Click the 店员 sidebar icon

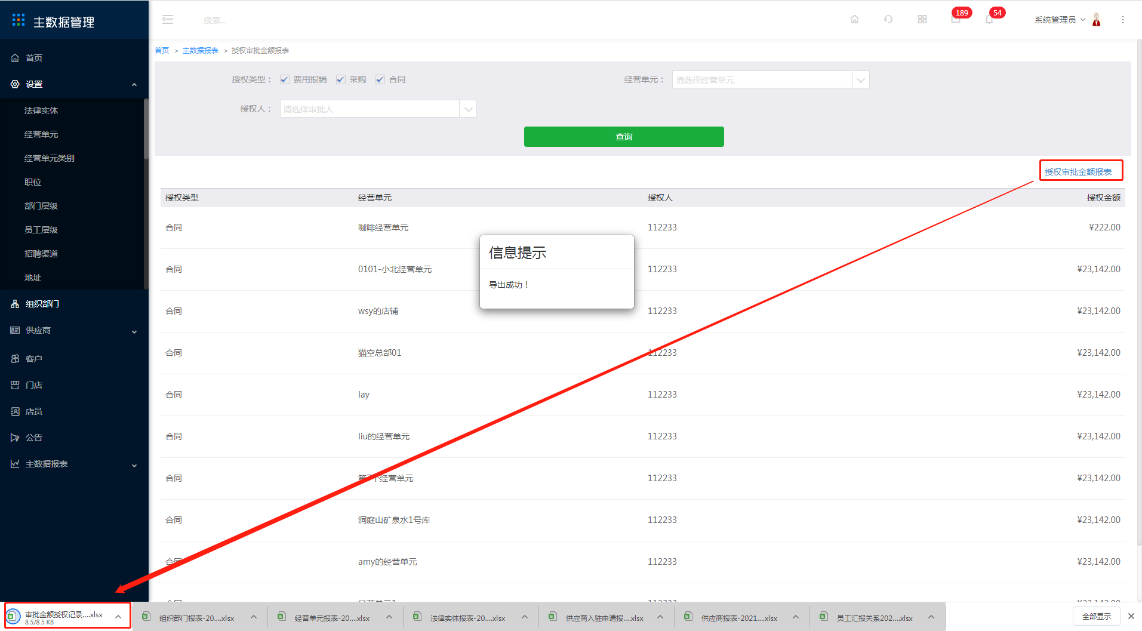(15, 411)
